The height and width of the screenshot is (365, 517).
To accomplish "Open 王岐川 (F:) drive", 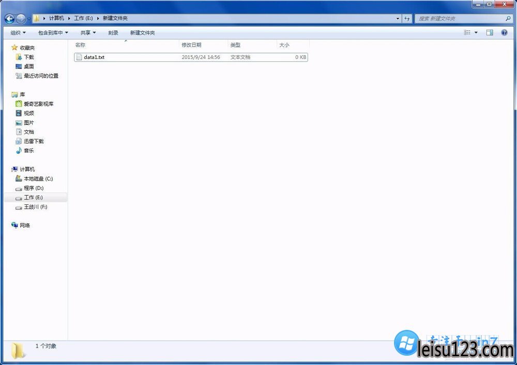I will [x=36, y=207].
